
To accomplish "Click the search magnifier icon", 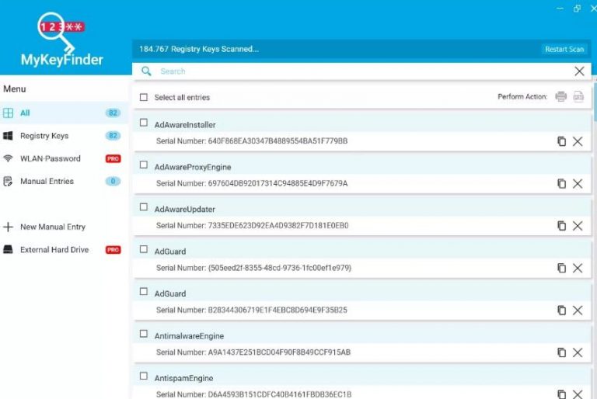I will 146,71.
